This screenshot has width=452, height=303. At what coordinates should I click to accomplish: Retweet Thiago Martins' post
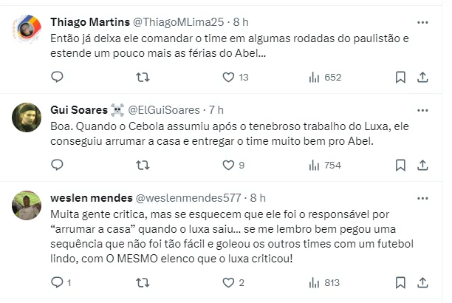click(144, 77)
